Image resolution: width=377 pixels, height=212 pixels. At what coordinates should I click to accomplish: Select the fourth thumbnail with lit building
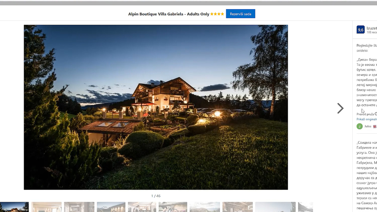click(111, 207)
